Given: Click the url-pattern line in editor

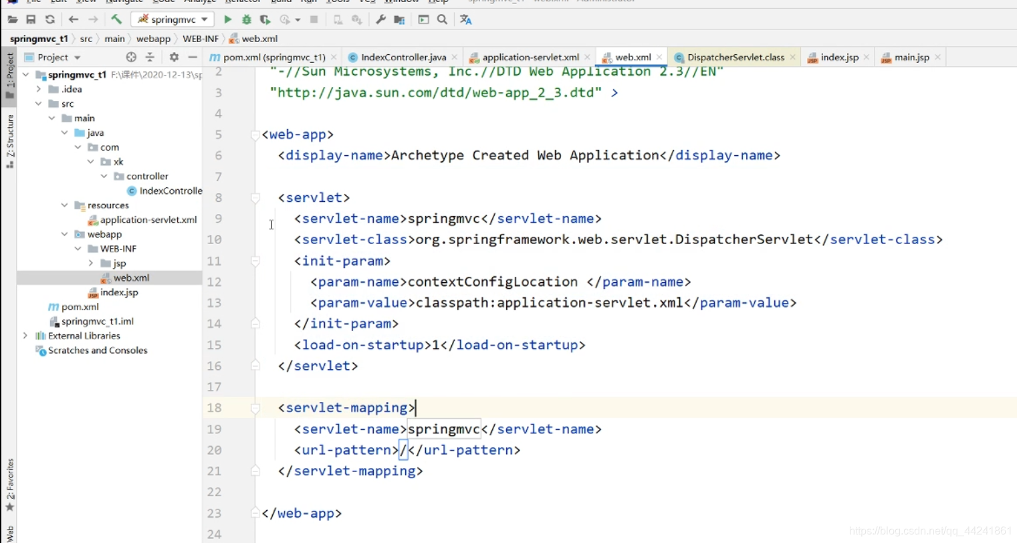Looking at the screenshot, I should (x=407, y=450).
